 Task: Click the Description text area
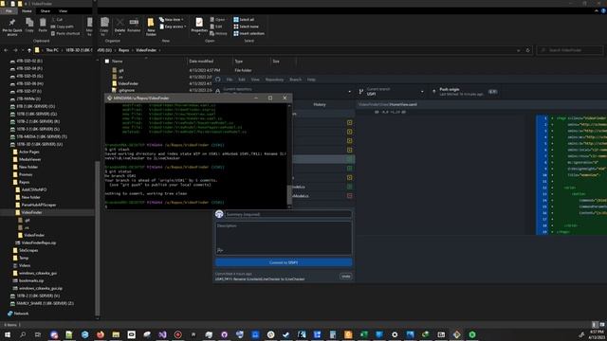pyautogui.click(x=284, y=238)
